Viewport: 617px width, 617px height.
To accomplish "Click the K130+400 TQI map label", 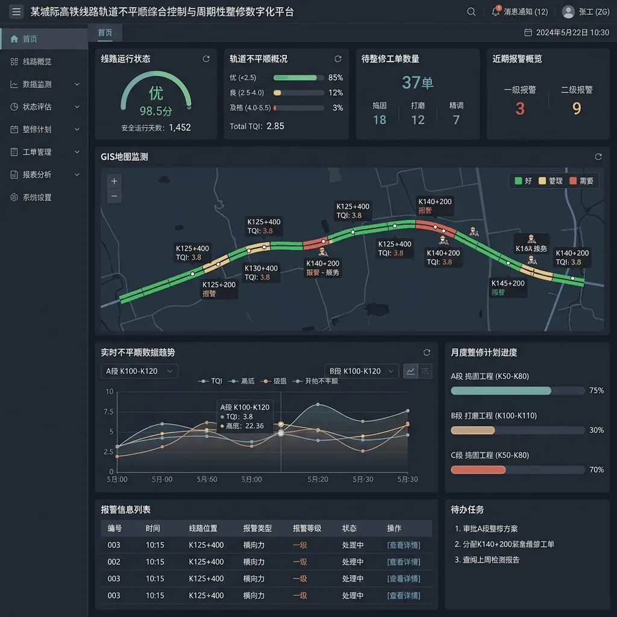I will [x=262, y=272].
